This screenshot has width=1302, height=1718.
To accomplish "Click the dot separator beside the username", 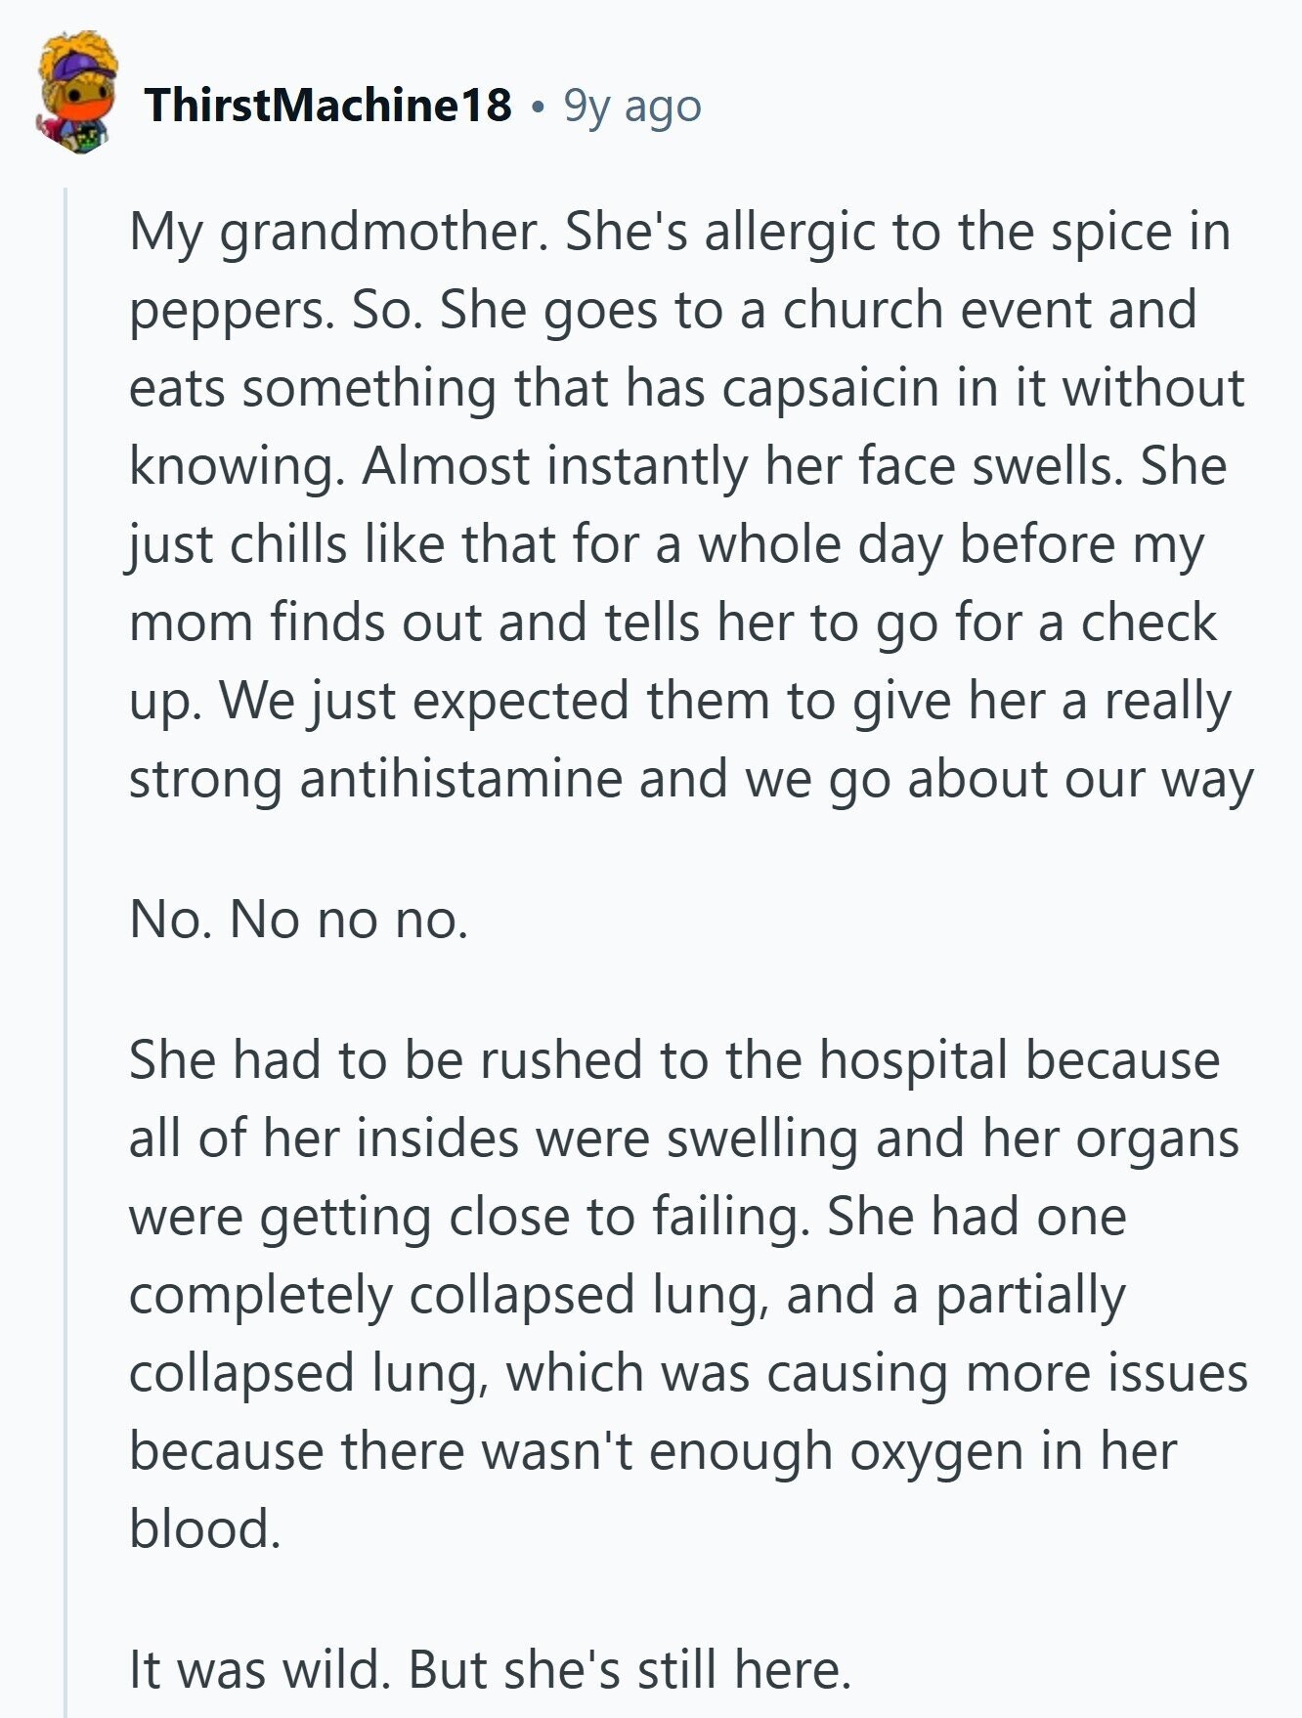I will pos(537,106).
